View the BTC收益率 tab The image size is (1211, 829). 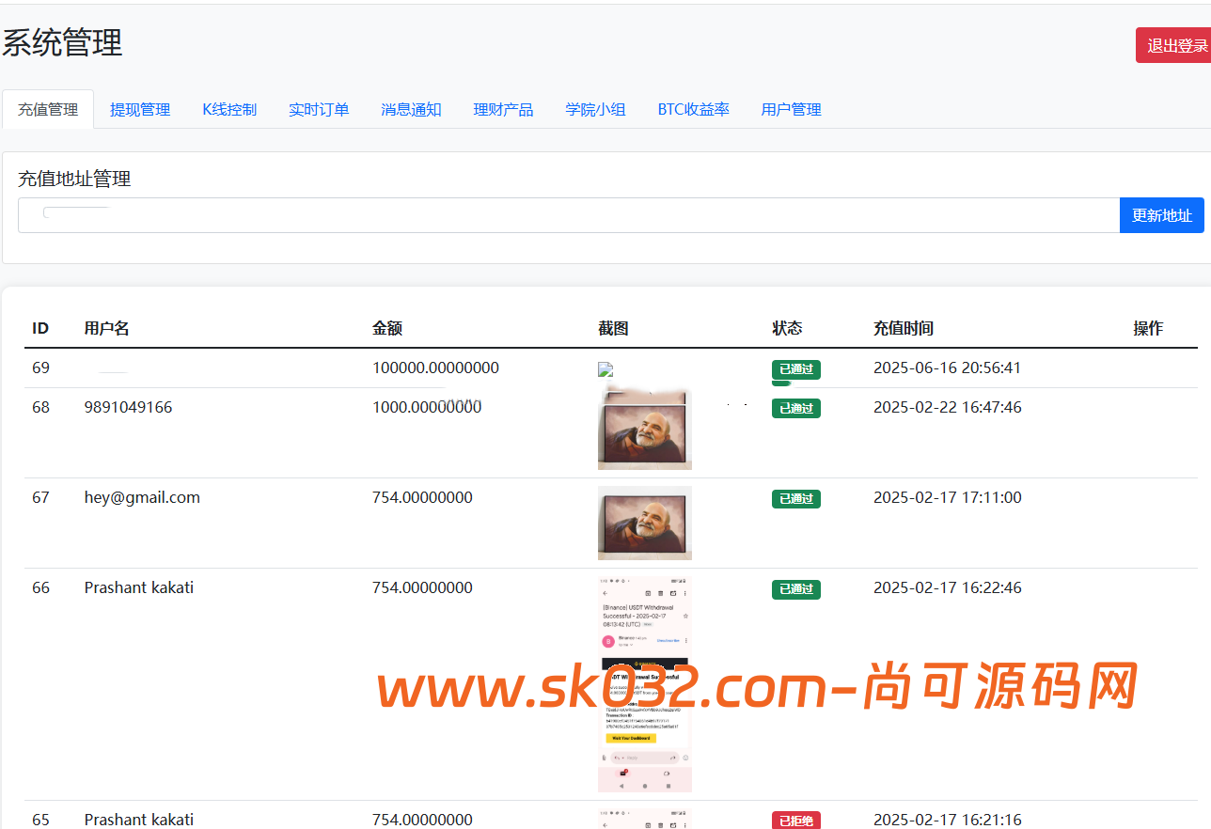coord(693,109)
